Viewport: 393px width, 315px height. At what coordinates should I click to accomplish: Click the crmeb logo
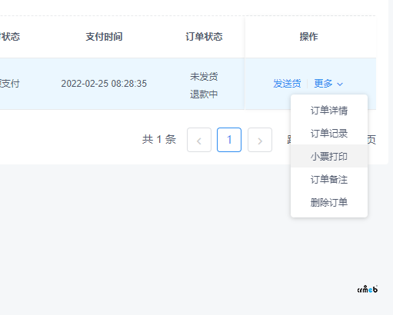pyautogui.click(x=368, y=290)
